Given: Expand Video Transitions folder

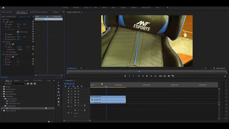Looking at the screenshot, I should [x=2, y=111].
